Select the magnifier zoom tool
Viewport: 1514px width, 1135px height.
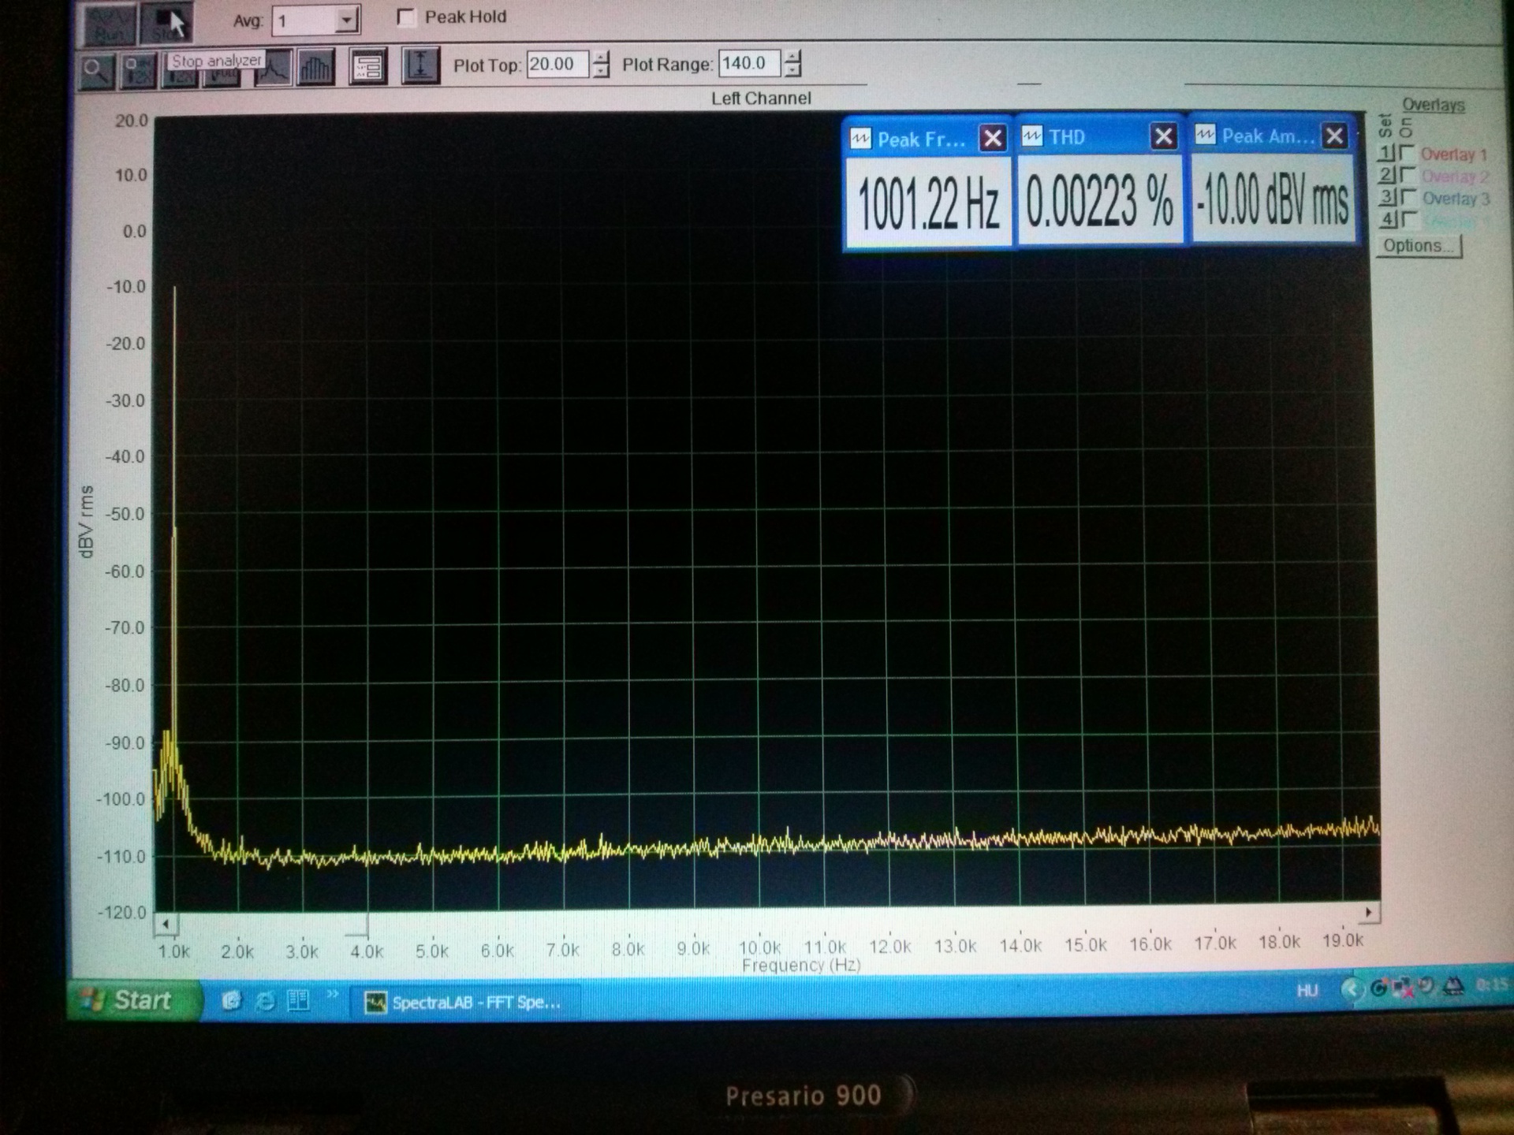(96, 71)
